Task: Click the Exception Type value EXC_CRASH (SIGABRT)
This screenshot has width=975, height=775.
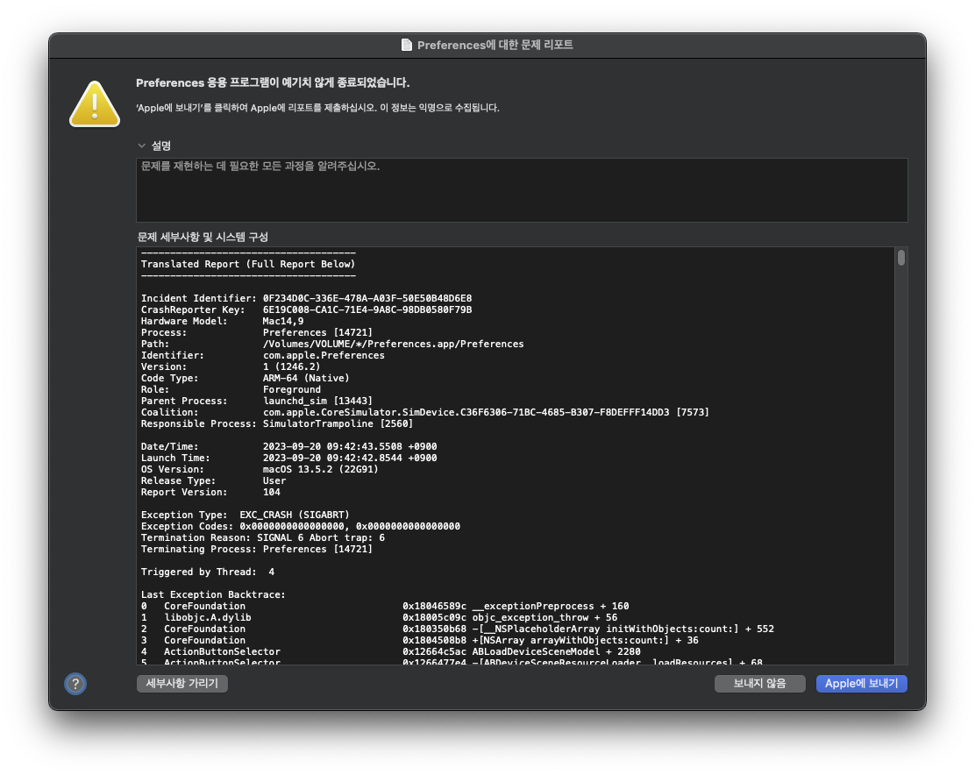Action: (295, 515)
